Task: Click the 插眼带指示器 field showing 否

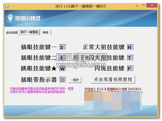Action: point(63,80)
